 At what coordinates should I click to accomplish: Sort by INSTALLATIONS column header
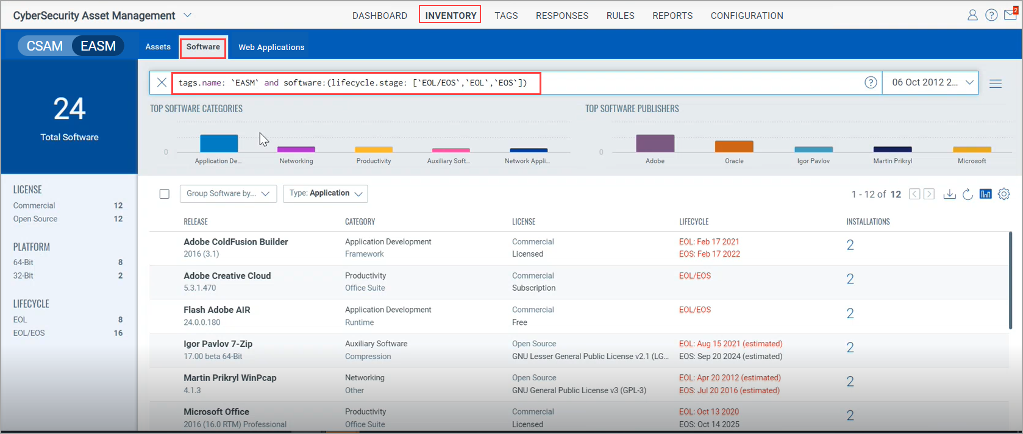(868, 222)
